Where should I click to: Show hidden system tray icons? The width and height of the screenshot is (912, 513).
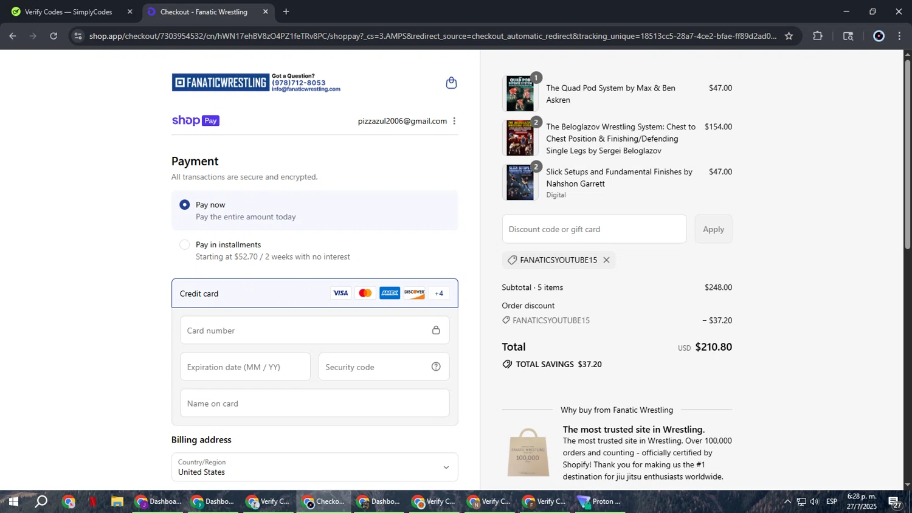[787, 502]
